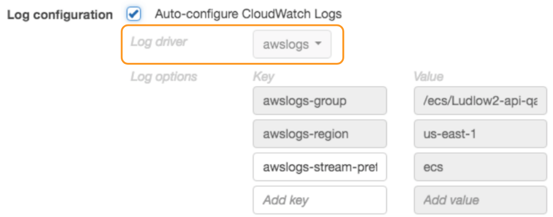Focus the awslogs-stream-prefix key field
Screen dimensions: 553x217
319,167
